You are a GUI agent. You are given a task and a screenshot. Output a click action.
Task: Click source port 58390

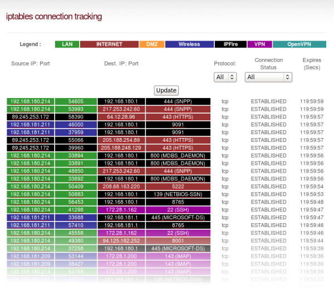(x=76, y=117)
